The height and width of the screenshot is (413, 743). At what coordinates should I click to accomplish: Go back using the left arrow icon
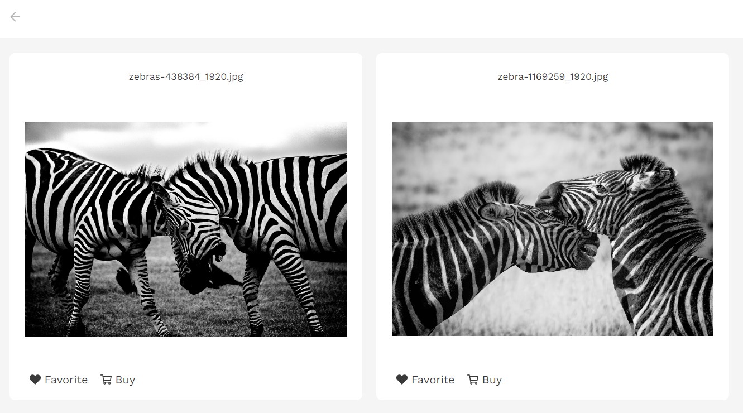pos(15,17)
